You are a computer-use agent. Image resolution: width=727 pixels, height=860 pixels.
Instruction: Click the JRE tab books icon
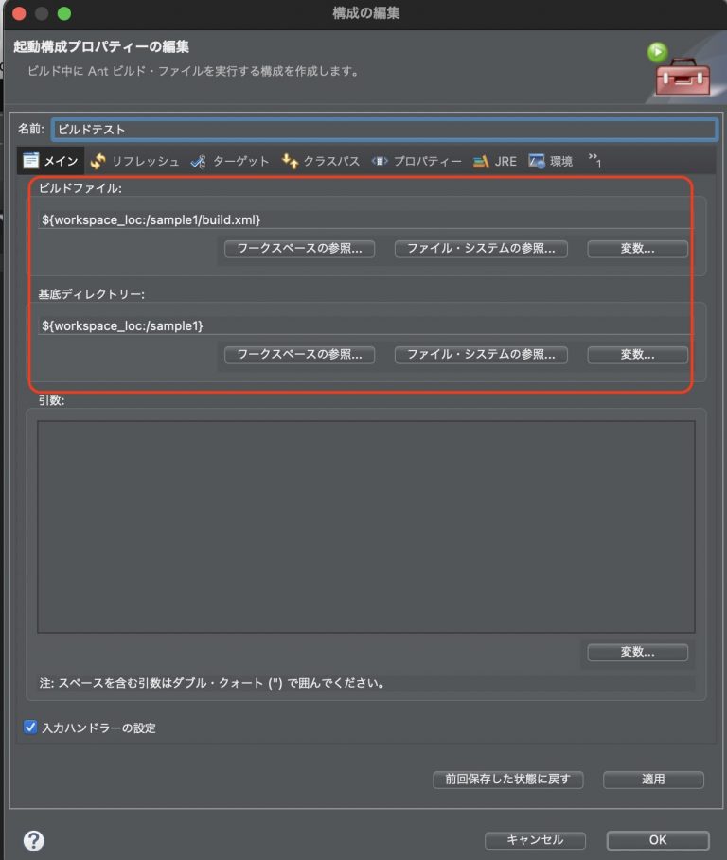(481, 162)
